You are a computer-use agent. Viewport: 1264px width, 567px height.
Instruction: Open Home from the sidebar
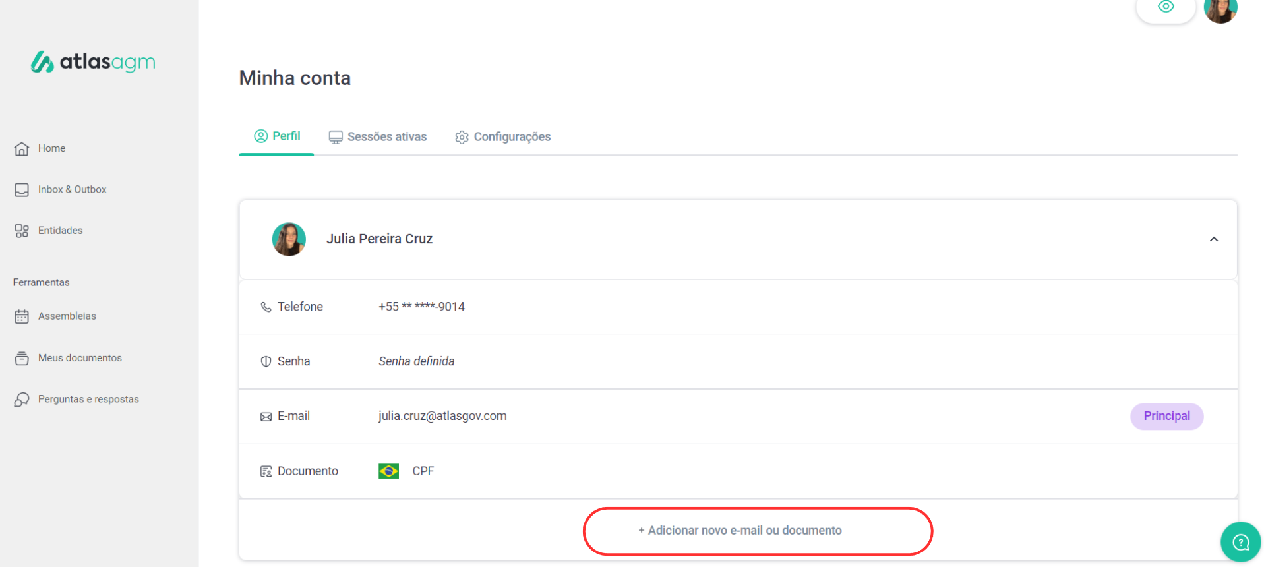(x=51, y=148)
